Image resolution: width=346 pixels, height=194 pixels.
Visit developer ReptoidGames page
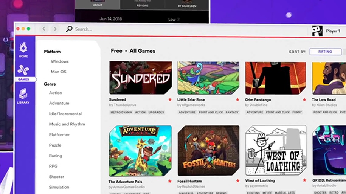tap(191, 186)
